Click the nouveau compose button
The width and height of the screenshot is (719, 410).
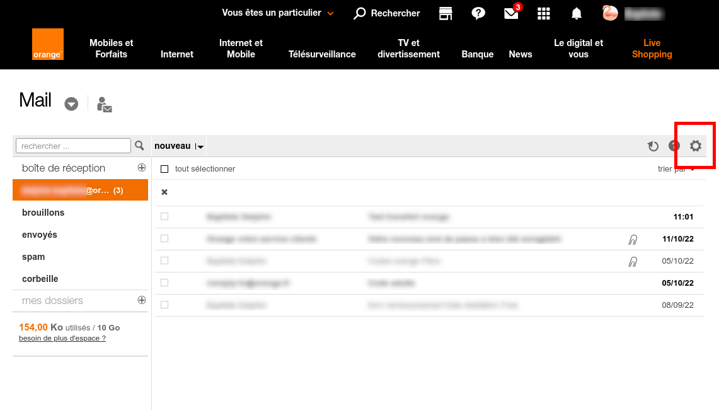[173, 146]
